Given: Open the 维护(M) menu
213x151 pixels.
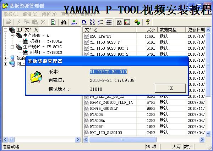Looking at the screenshot, I should [49, 14].
